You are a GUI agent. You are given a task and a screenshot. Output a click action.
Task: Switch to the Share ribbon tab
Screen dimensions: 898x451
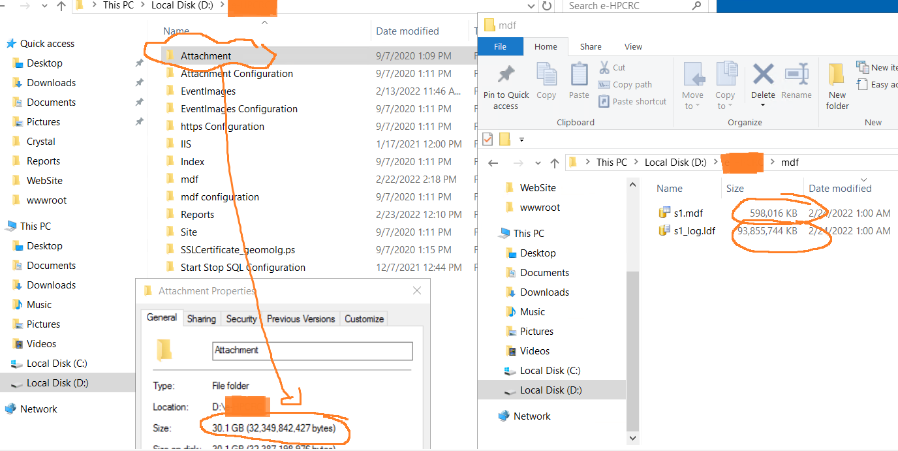pos(591,47)
